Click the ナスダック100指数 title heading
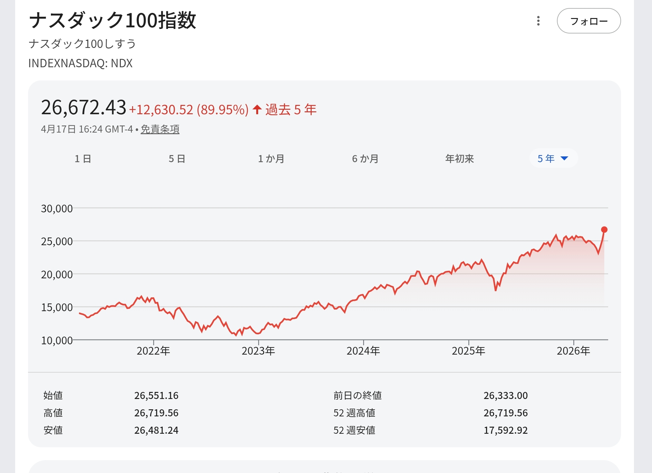The image size is (652, 473). 112,20
